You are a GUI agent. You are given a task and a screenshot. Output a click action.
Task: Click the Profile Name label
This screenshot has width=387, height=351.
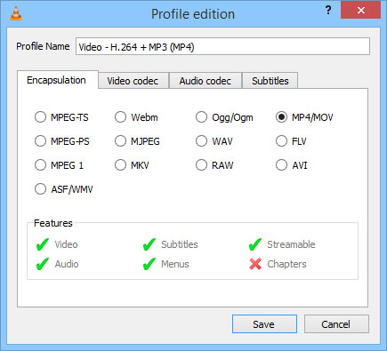43,46
